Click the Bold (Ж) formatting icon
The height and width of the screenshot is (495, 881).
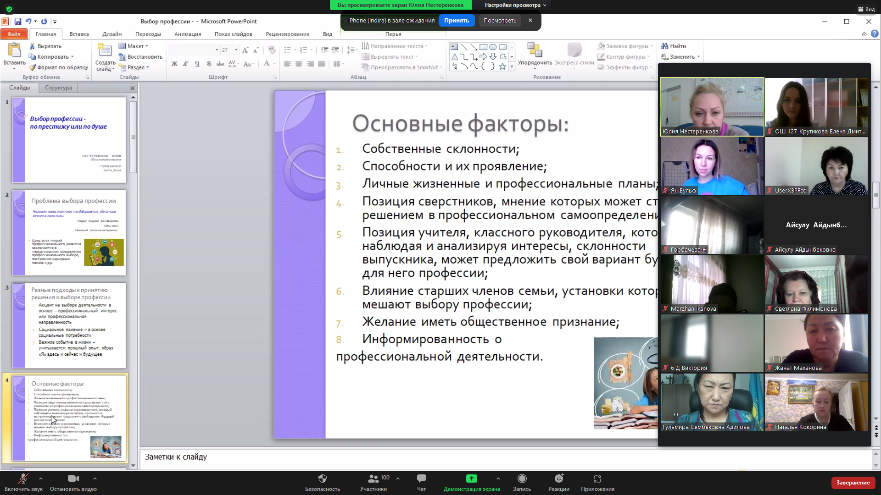tap(174, 64)
